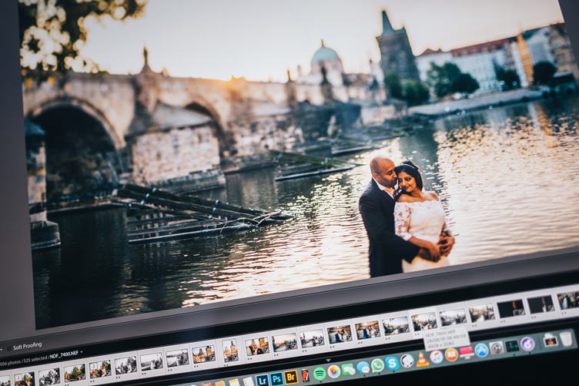Click the NDF_7400.NEF filename in filmstrip header
Screen dimensions: 579x386
[x=64, y=355]
